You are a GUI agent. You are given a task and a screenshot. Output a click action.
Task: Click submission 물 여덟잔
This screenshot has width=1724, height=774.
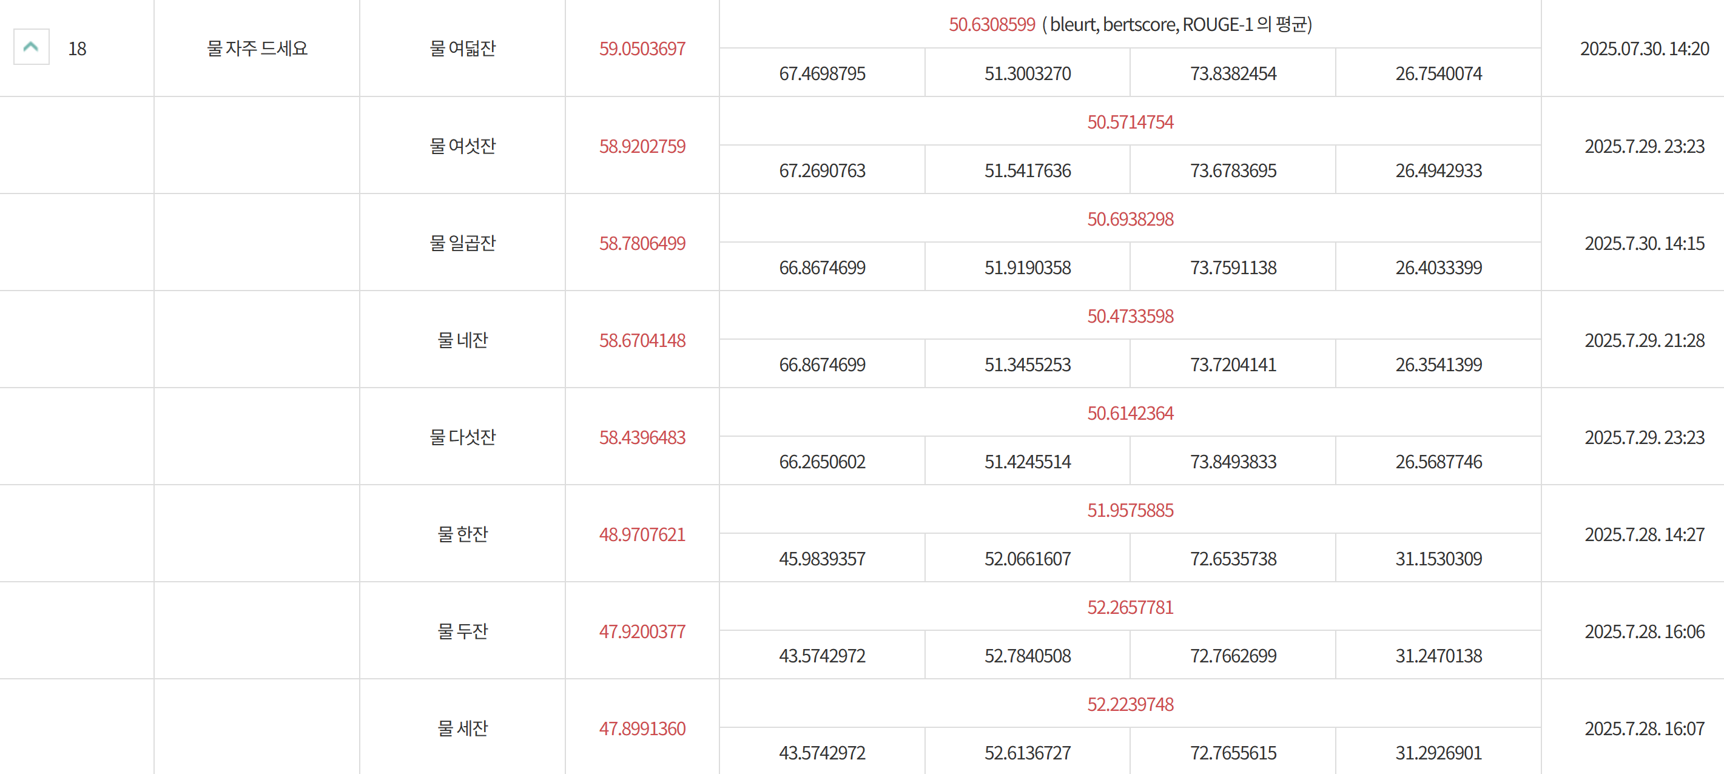[x=462, y=48]
